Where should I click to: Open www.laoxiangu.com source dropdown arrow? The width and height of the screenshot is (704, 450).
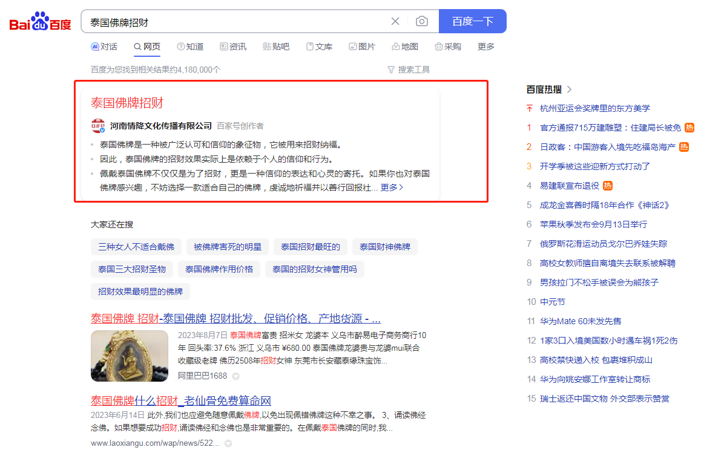pyautogui.click(x=228, y=444)
